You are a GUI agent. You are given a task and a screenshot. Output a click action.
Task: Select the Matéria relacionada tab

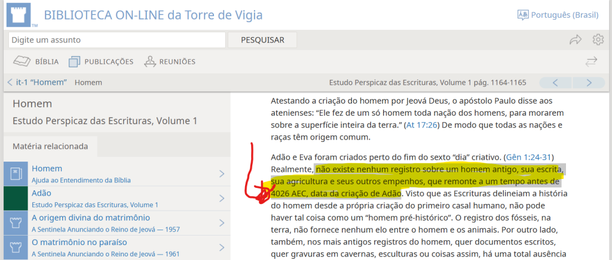click(50, 146)
